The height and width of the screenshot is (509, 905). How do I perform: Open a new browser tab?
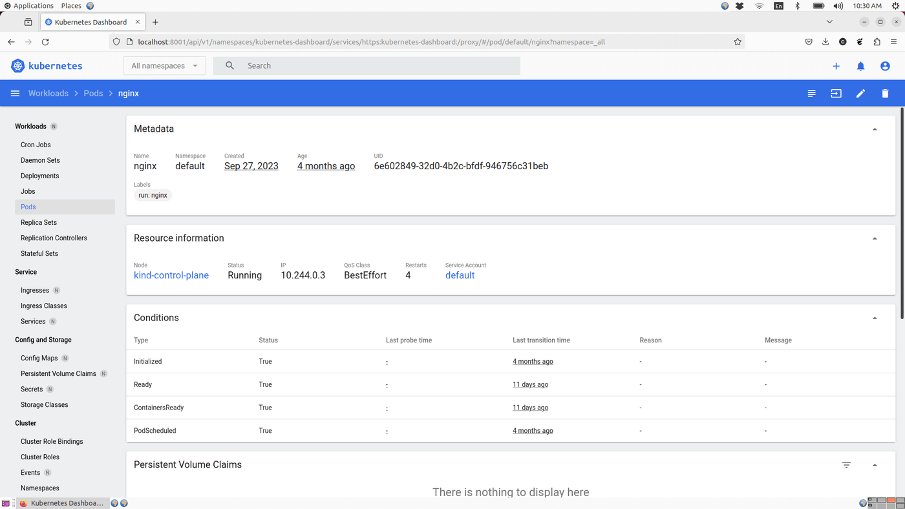155,22
